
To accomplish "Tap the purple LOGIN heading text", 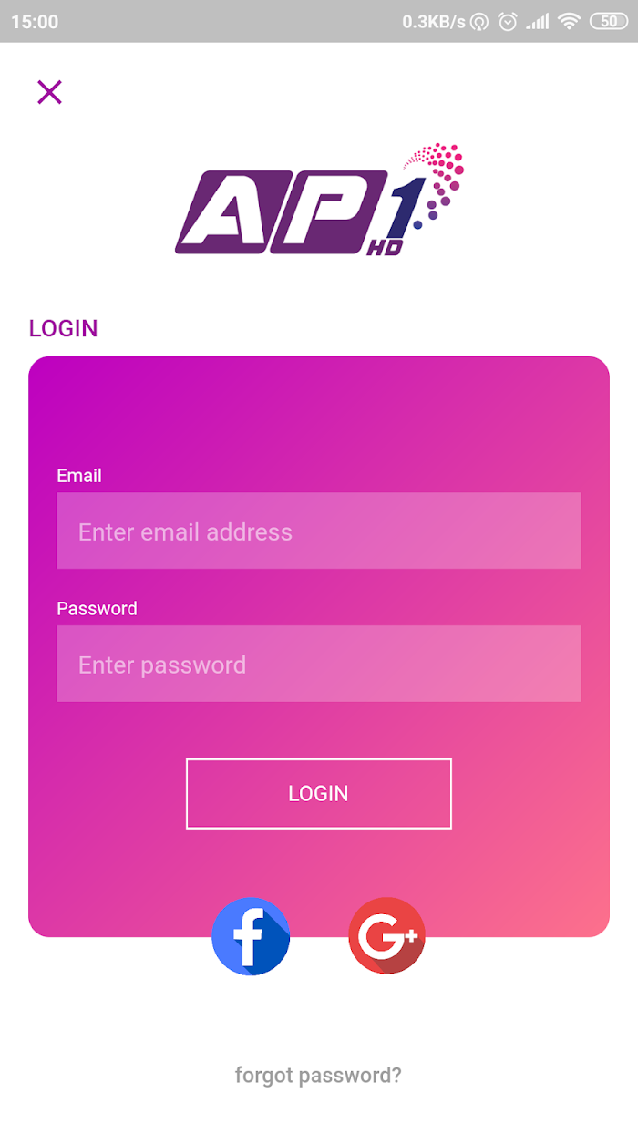I will coord(63,328).
